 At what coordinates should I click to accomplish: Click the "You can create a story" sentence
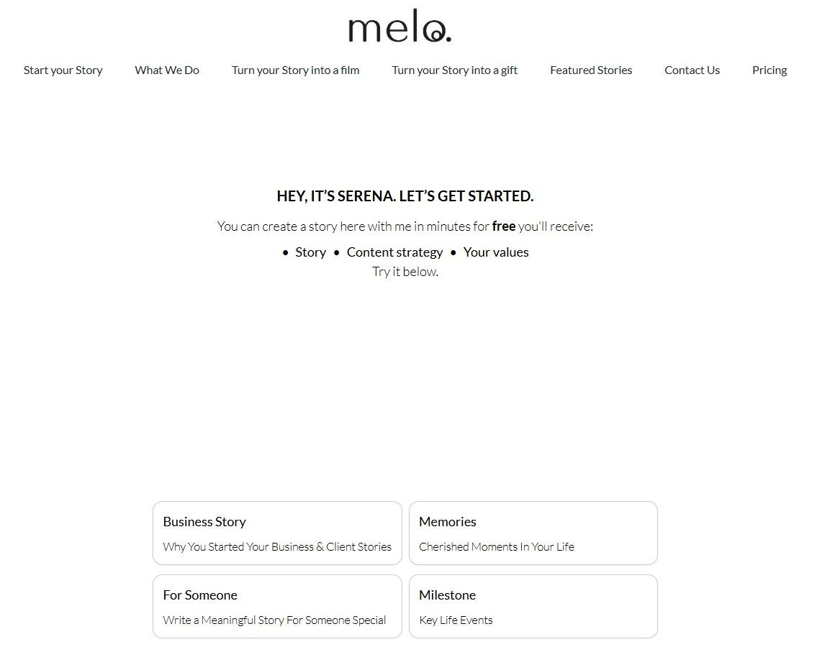(353, 226)
